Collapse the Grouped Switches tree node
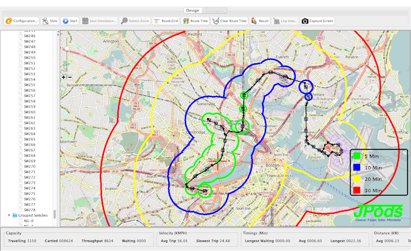Screen dimensions: 411x251 (x=9, y=215)
